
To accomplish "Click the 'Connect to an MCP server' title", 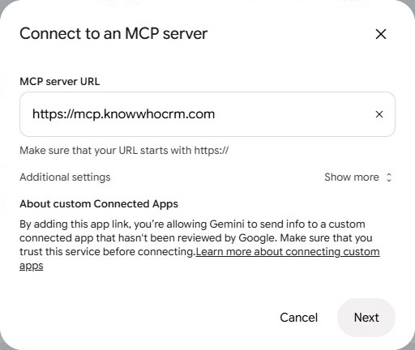I will pyautogui.click(x=113, y=33).
